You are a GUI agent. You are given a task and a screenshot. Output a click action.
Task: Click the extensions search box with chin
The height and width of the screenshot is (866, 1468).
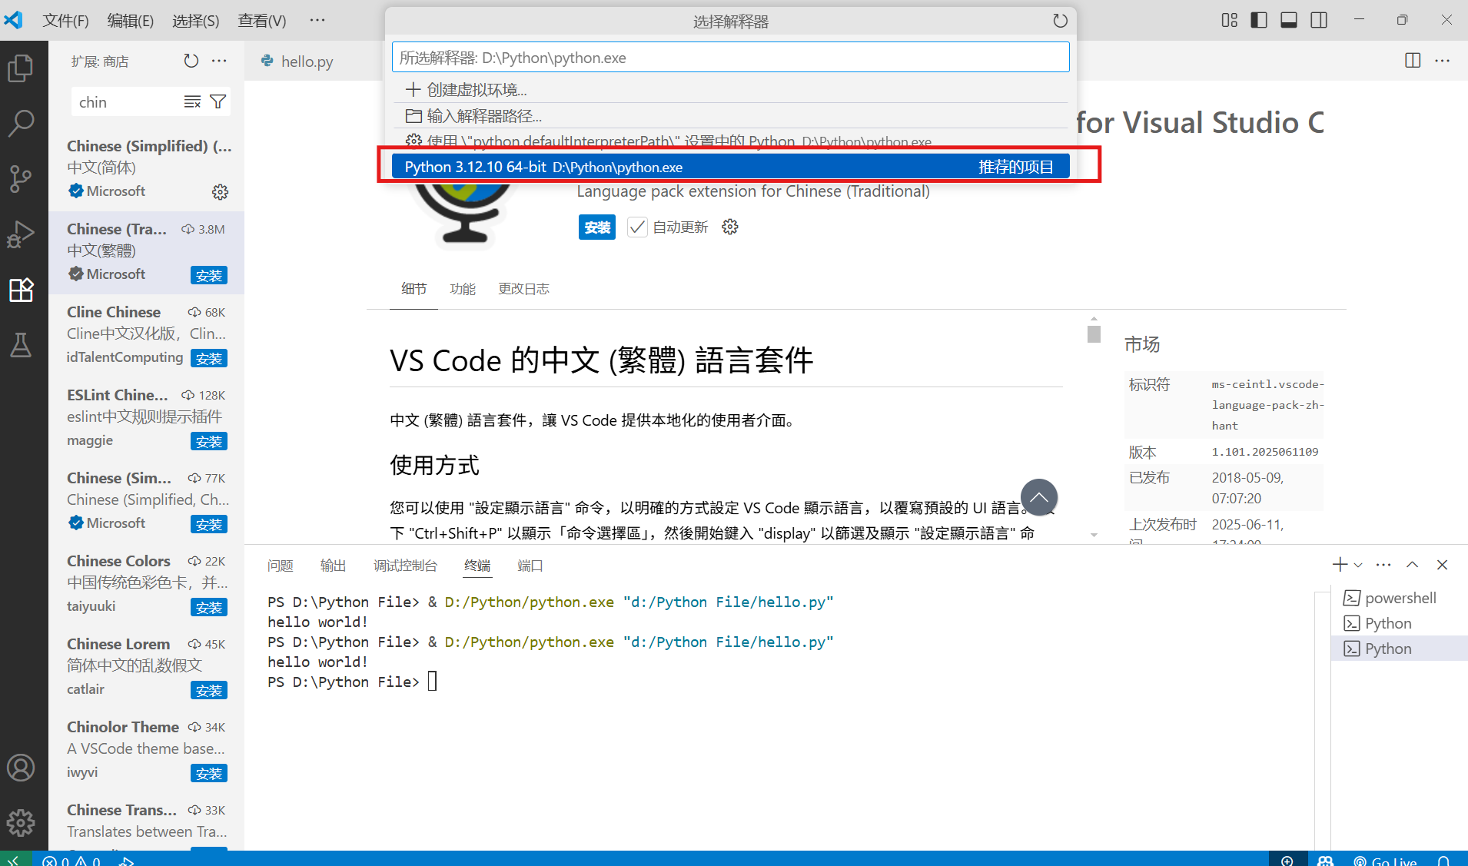tap(127, 102)
